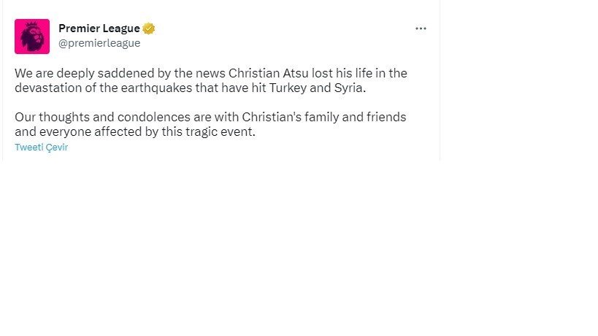Select the @premierleague handle
Viewport: 598px width, 336px height.
point(99,43)
